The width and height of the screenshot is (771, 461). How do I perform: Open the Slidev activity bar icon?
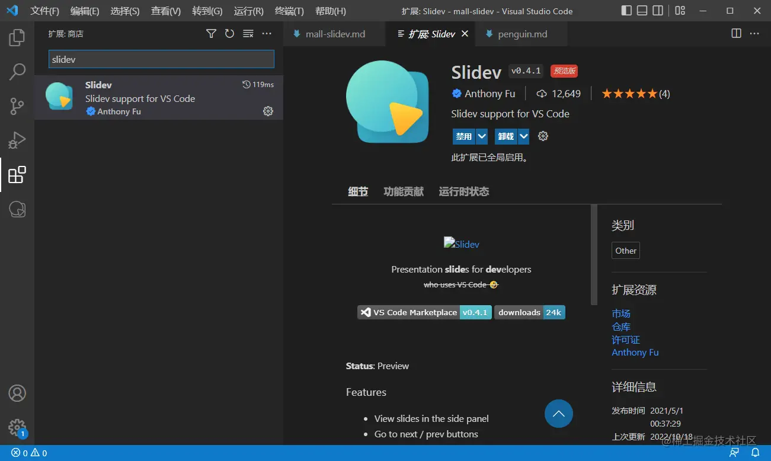coord(17,209)
